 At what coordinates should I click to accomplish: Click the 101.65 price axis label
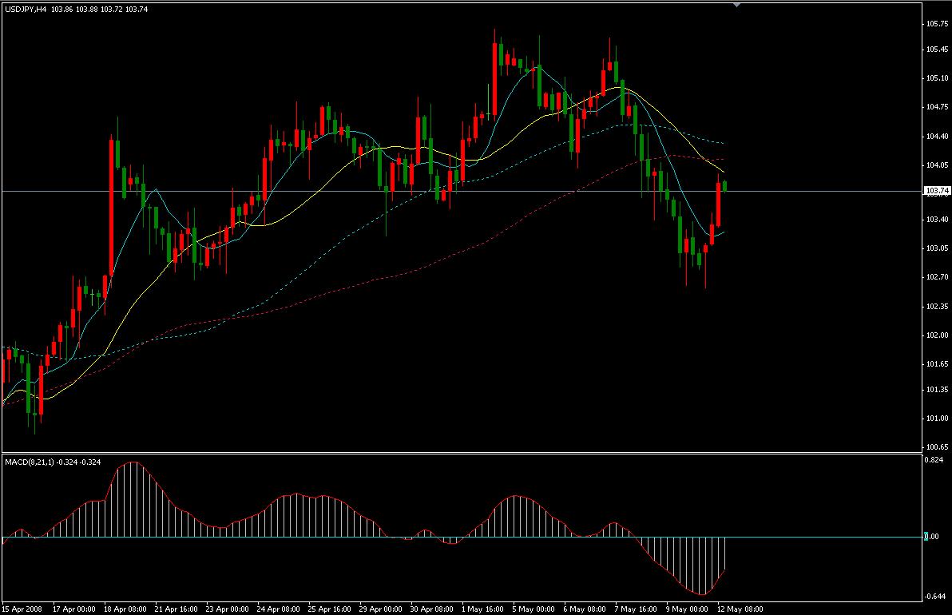pos(937,364)
